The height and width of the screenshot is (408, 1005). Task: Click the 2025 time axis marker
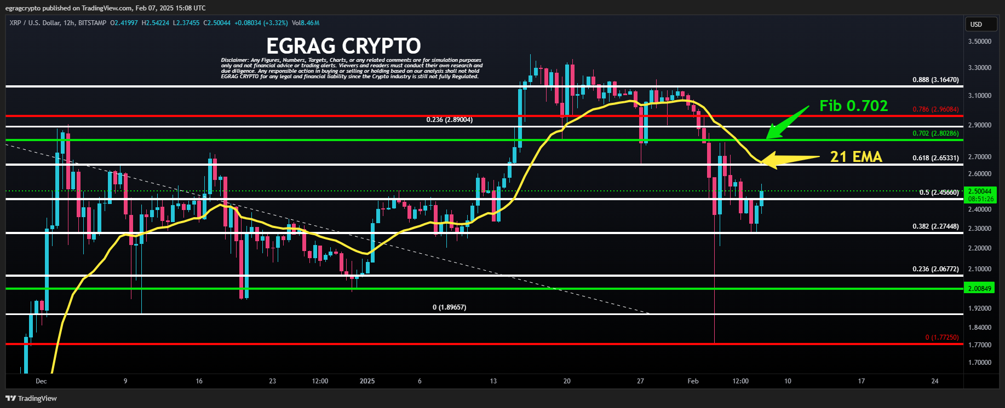coord(367,381)
